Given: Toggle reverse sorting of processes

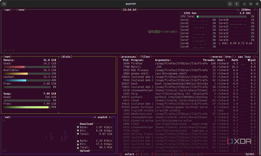Looking at the screenshot, I should (216, 57).
